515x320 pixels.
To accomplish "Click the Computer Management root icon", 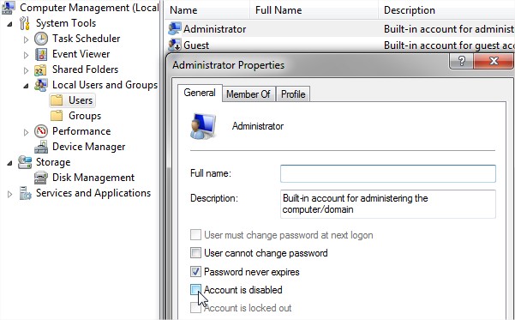I will [9, 7].
